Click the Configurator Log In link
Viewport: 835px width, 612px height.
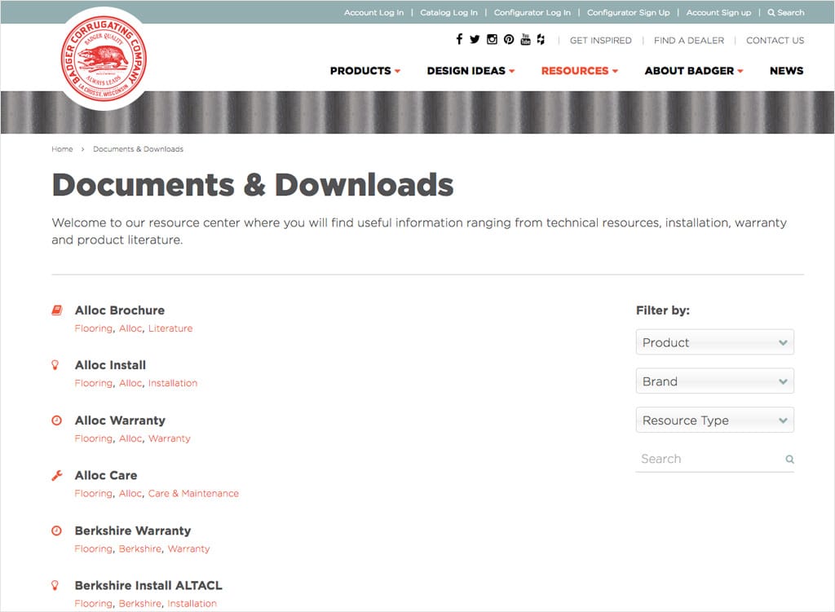(532, 12)
